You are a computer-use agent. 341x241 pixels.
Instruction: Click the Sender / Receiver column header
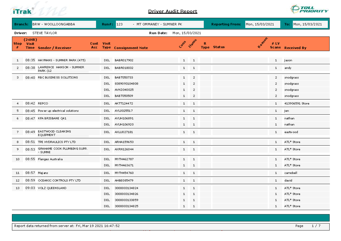(55, 48)
